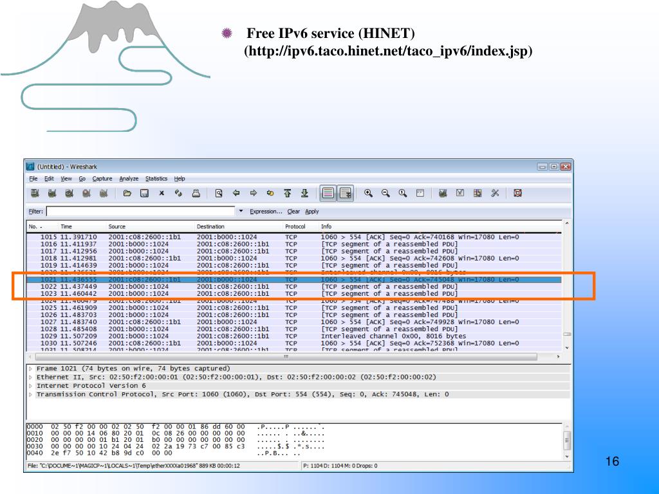Open the File menu
Screen dimensions: 659x494
[33, 179]
